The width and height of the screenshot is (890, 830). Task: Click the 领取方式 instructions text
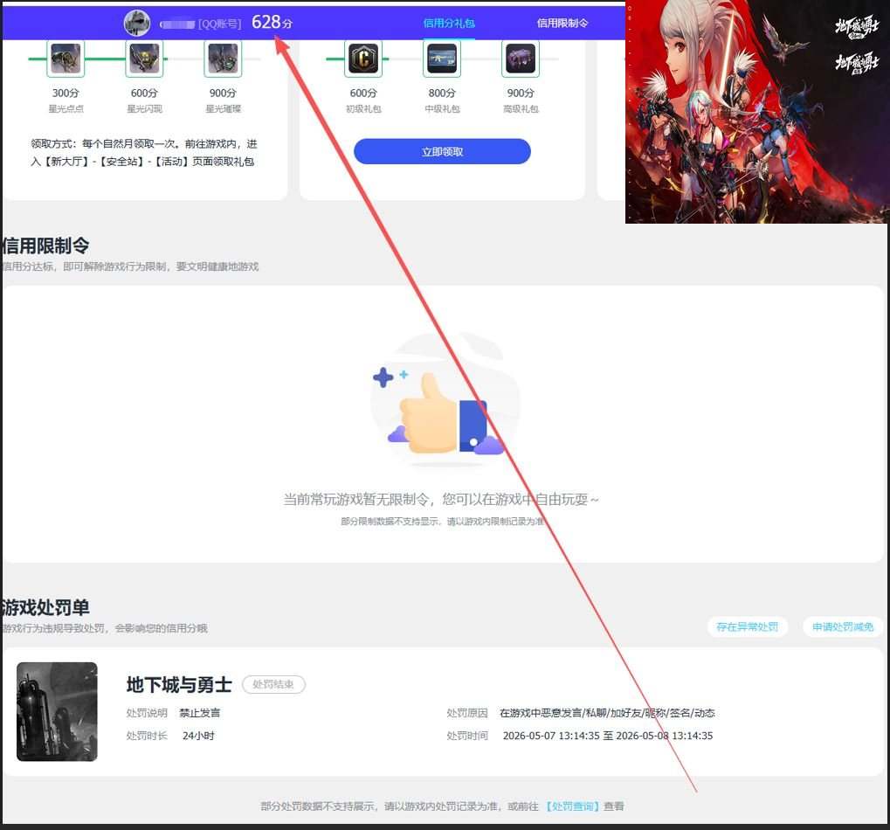coord(144,153)
